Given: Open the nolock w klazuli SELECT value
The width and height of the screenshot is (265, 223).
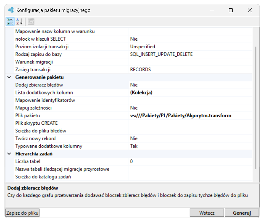Looking at the screenshot, I should point(191,39).
